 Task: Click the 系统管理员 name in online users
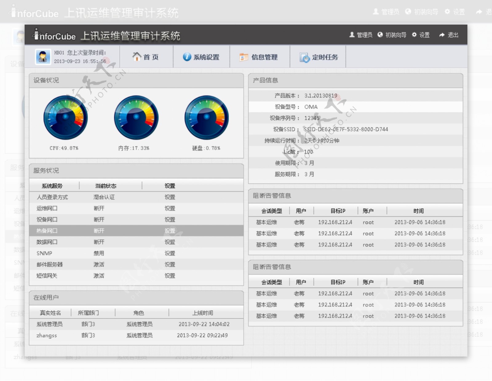click(x=50, y=324)
